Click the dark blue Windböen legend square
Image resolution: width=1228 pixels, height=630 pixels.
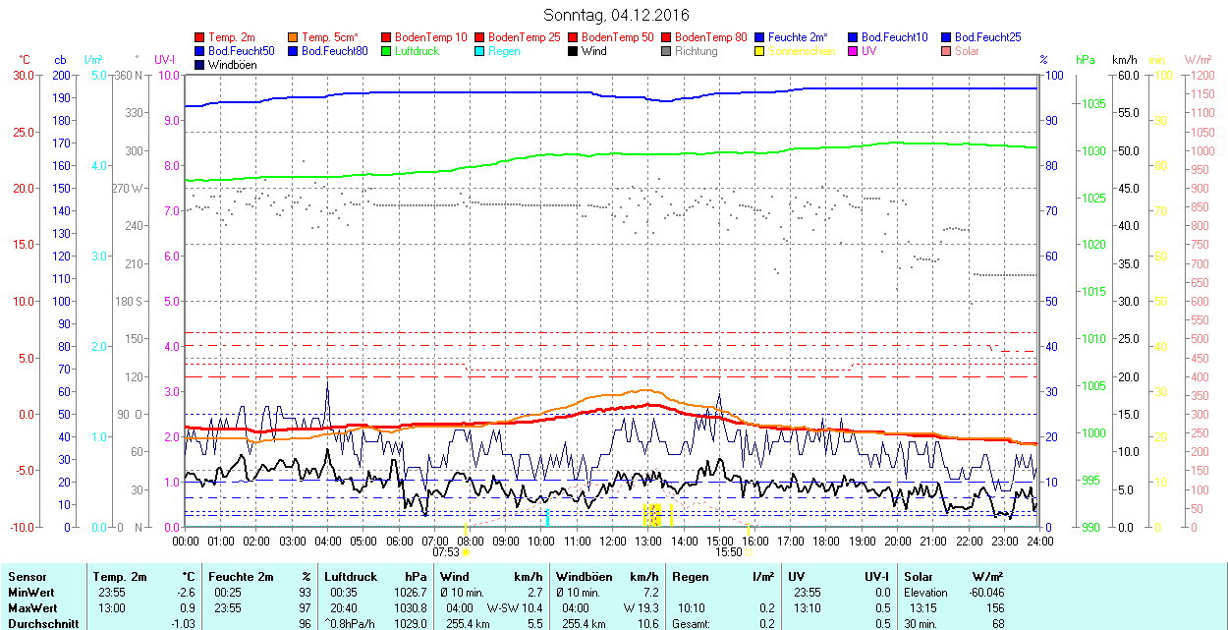pos(200,65)
